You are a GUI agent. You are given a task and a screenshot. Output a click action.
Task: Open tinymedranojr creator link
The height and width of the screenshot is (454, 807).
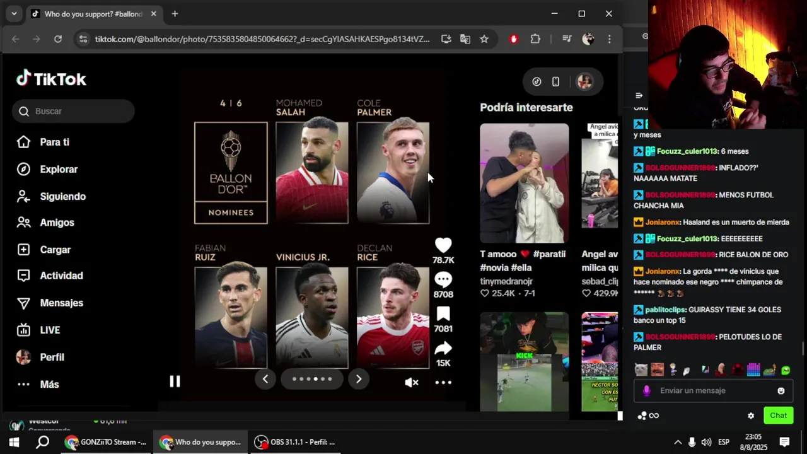pyautogui.click(x=506, y=281)
